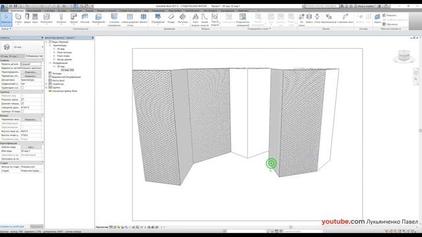Collapse the Views (Виды) tree node

[47, 42]
